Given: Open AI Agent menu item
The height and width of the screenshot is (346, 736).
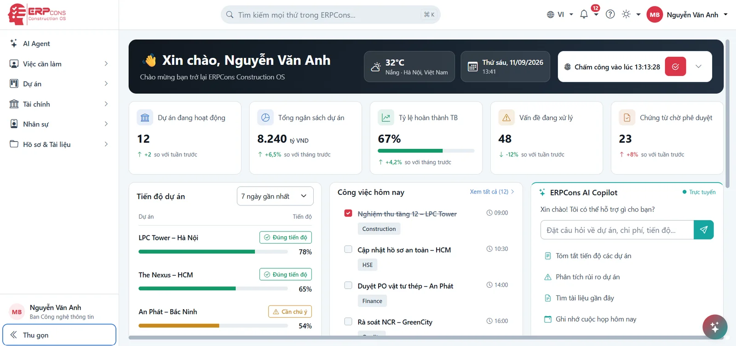Looking at the screenshot, I should (59, 43).
